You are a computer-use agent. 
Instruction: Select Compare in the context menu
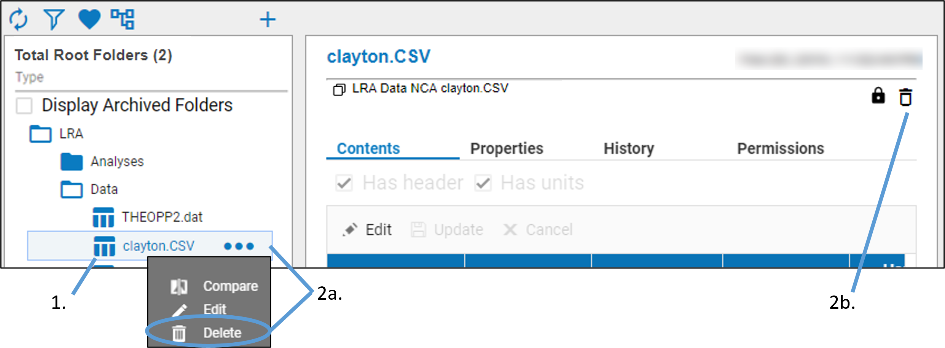pyautogui.click(x=230, y=286)
